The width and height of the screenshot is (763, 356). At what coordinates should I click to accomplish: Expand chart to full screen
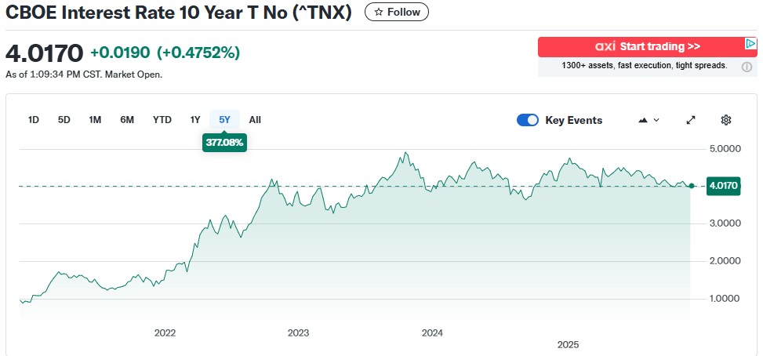coord(691,120)
